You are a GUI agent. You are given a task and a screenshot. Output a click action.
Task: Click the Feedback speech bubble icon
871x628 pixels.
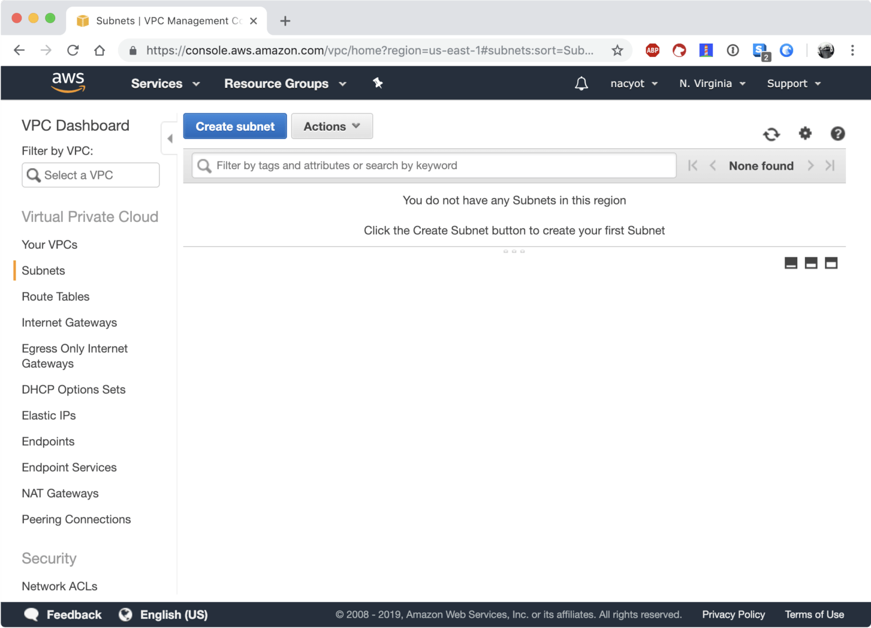[31, 615]
